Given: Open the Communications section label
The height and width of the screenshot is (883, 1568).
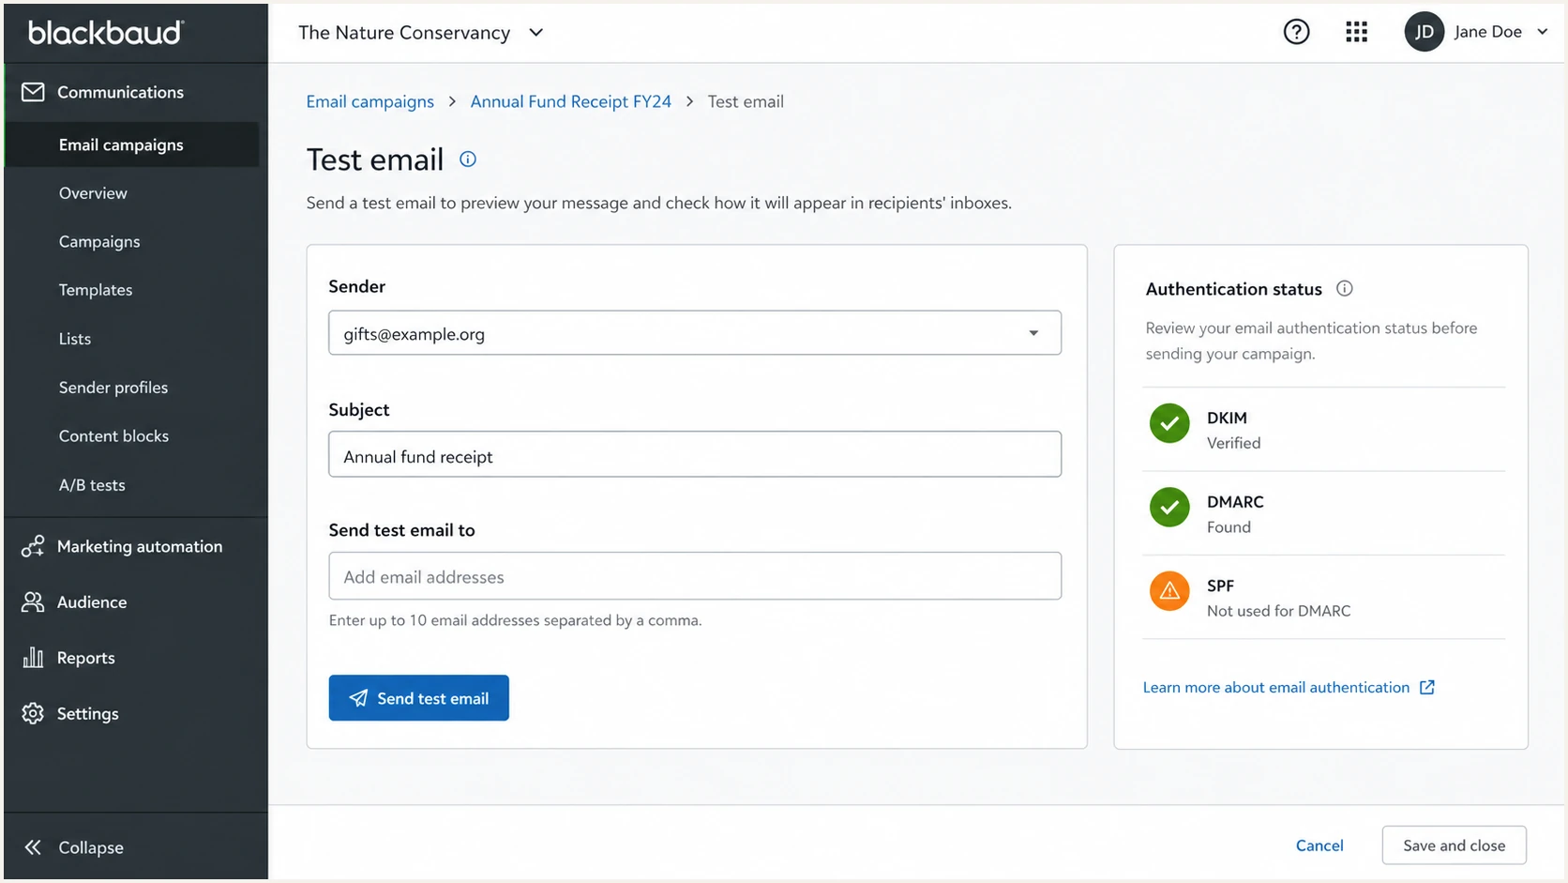Looking at the screenshot, I should (x=120, y=92).
